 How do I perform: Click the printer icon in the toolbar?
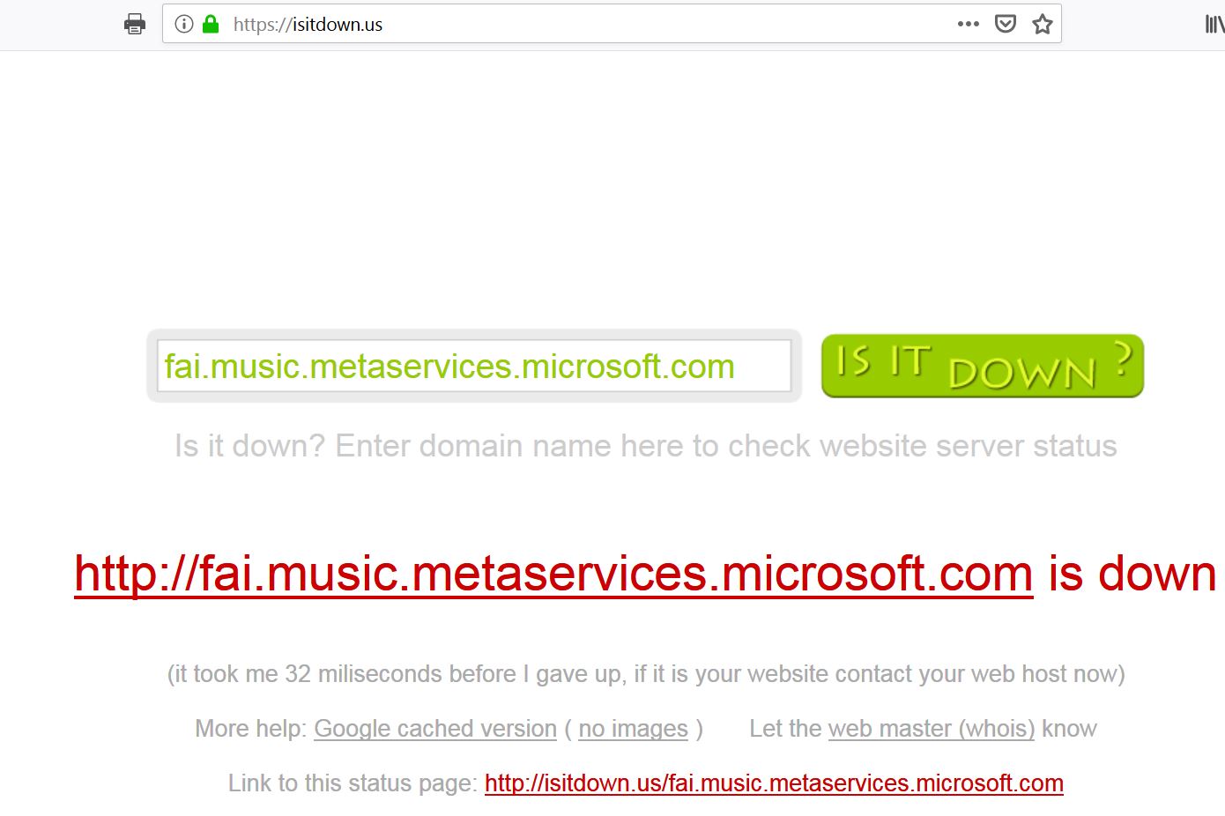pyautogui.click(x=134, y=24)
